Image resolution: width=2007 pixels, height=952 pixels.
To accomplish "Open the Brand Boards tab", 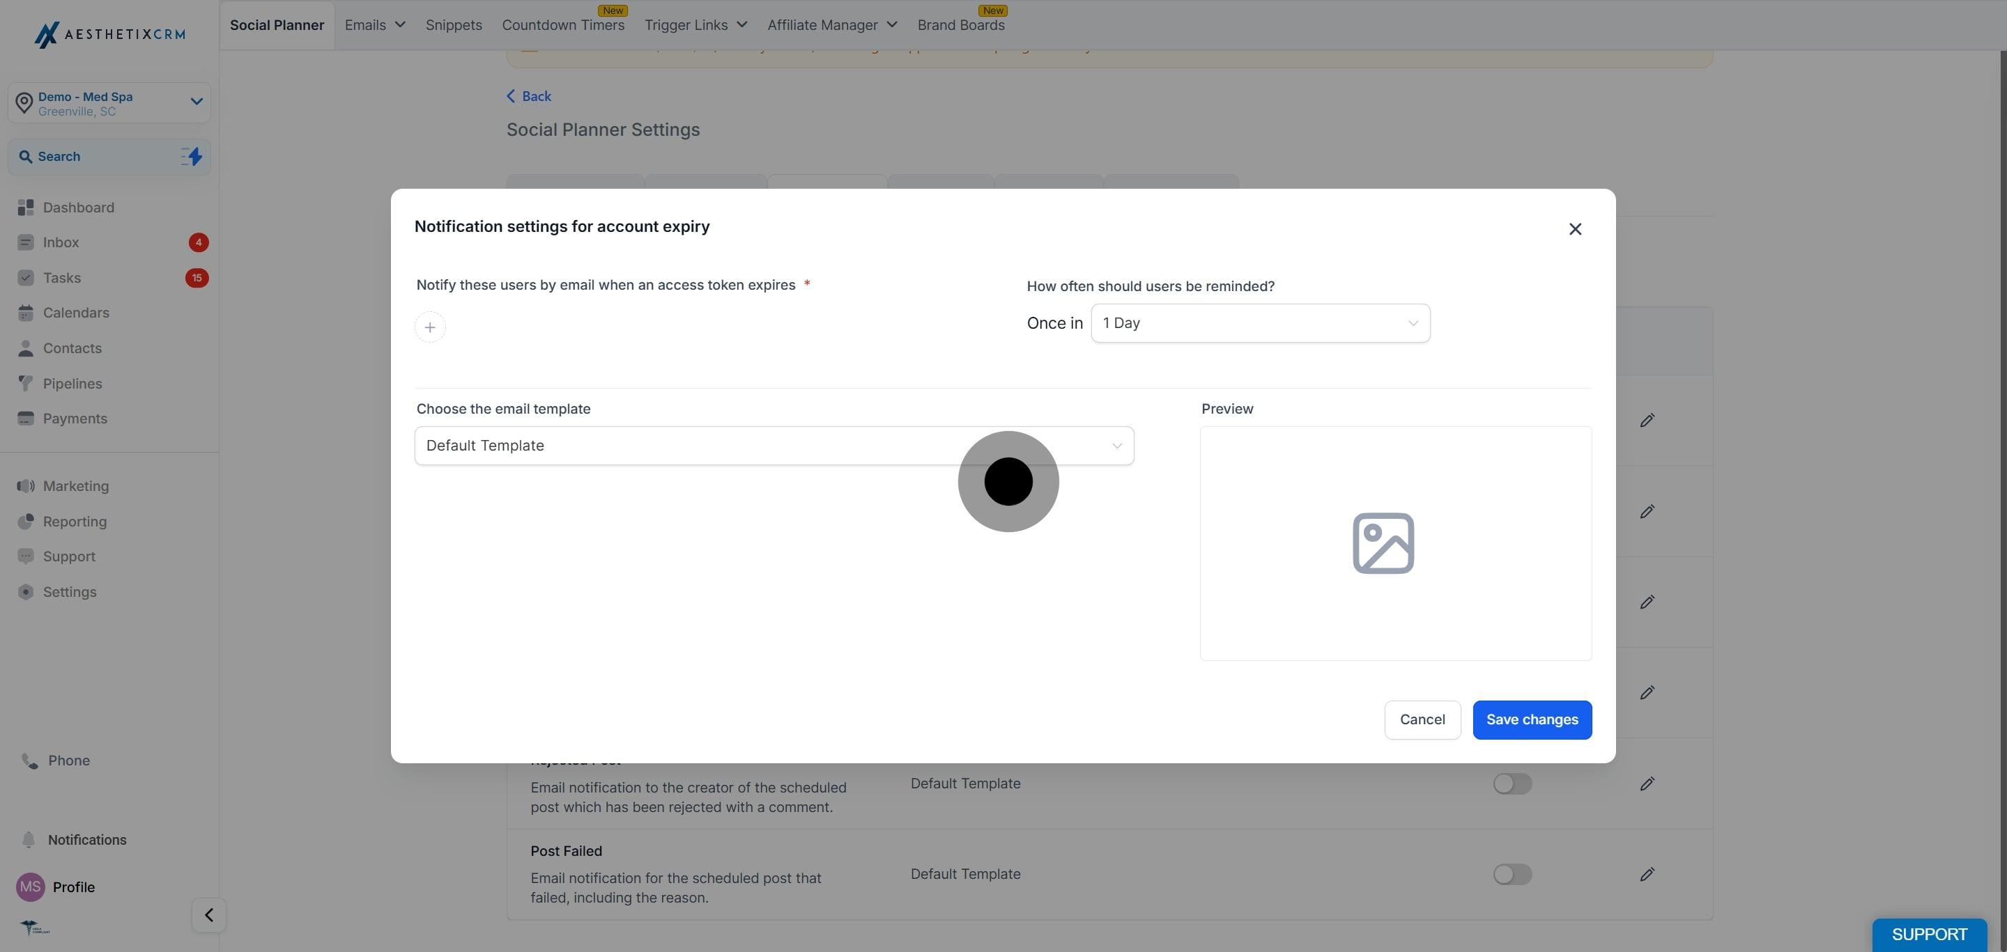I will [x=961, y=25].
